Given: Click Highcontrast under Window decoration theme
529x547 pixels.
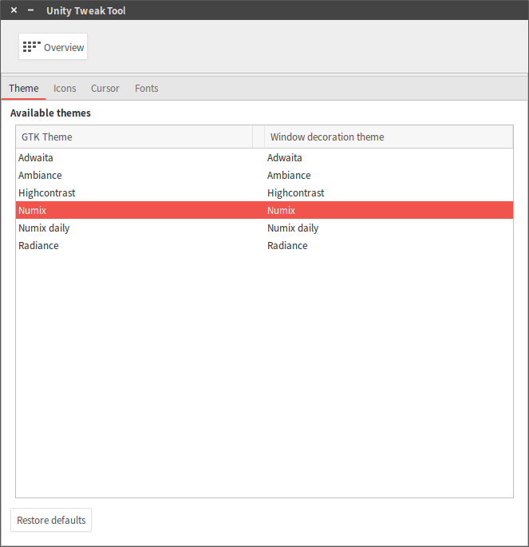Looking at the screenshot, I should coord(295,193).
